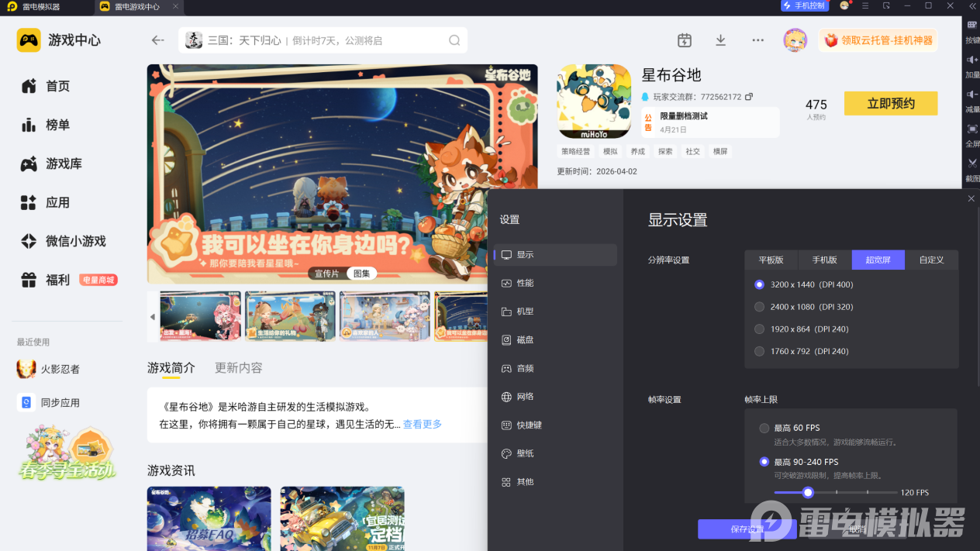Select 显示 display settings section
Viewport: 980px width, 551px height.
(x=555, y=254)
